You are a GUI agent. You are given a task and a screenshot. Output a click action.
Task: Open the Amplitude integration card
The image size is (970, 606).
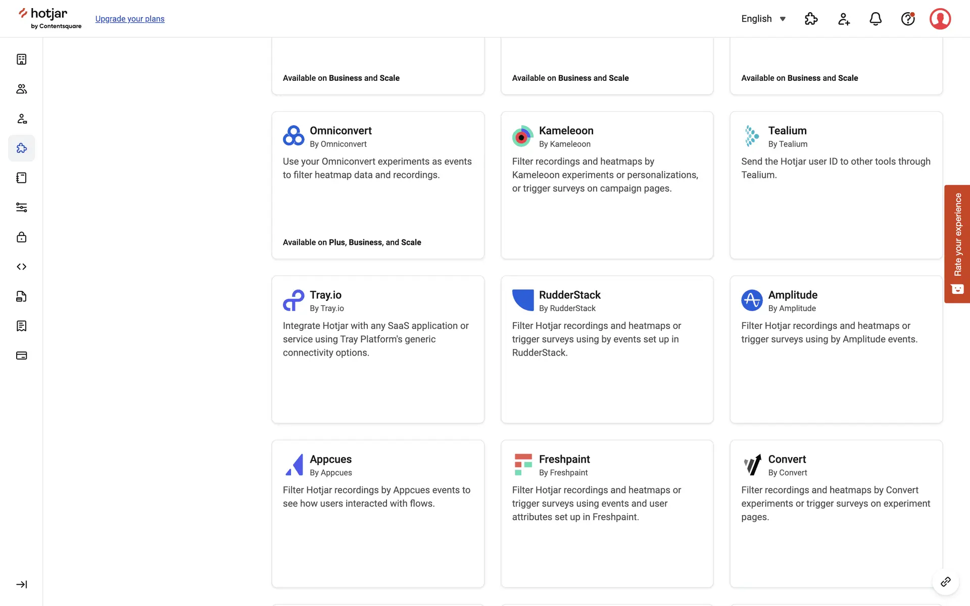(x=836, y=349)
